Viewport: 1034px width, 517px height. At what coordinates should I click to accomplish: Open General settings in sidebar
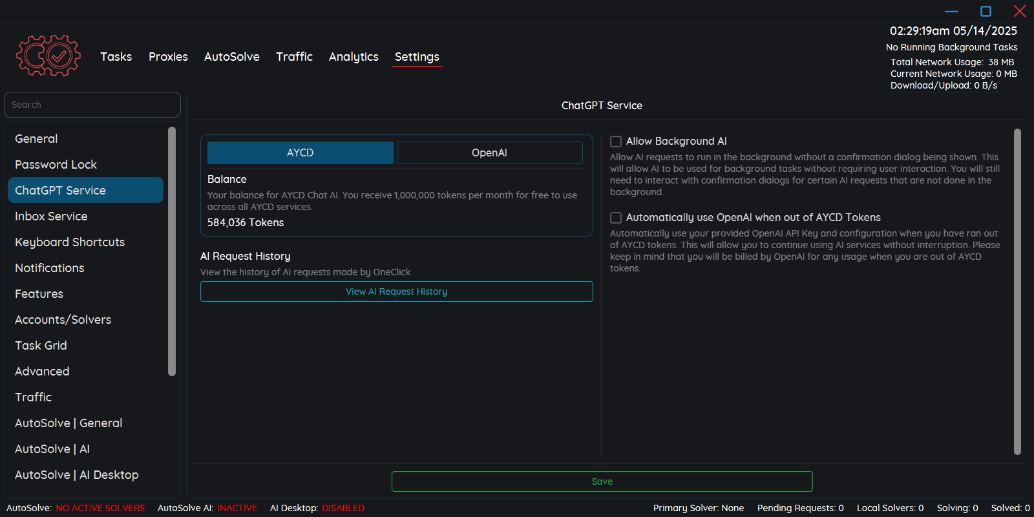tap(85, 138)
